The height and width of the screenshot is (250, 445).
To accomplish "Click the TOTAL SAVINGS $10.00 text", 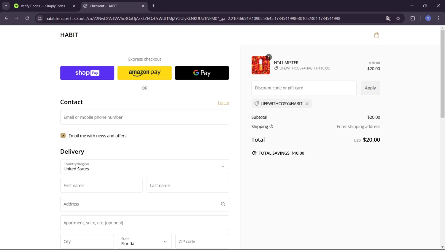I will (x=281, y=153).
